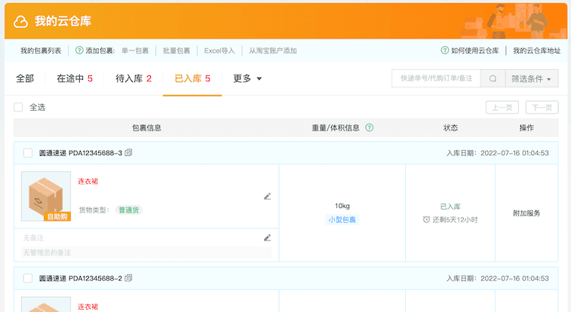Click the 普通货 goods type tag
Viewport: 571px width, 312px height.
coord(129,210)
